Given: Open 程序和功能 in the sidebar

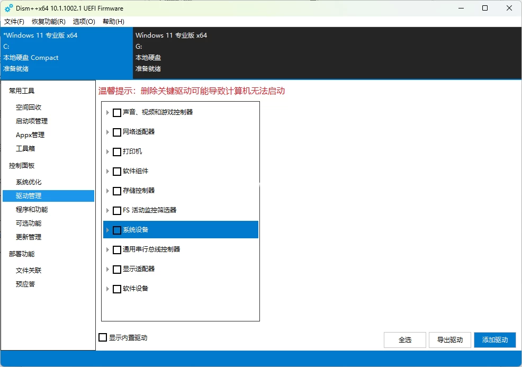Looking at the screenshot, I should coord(32,210).
